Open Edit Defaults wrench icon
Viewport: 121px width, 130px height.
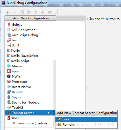click(29, 12)
